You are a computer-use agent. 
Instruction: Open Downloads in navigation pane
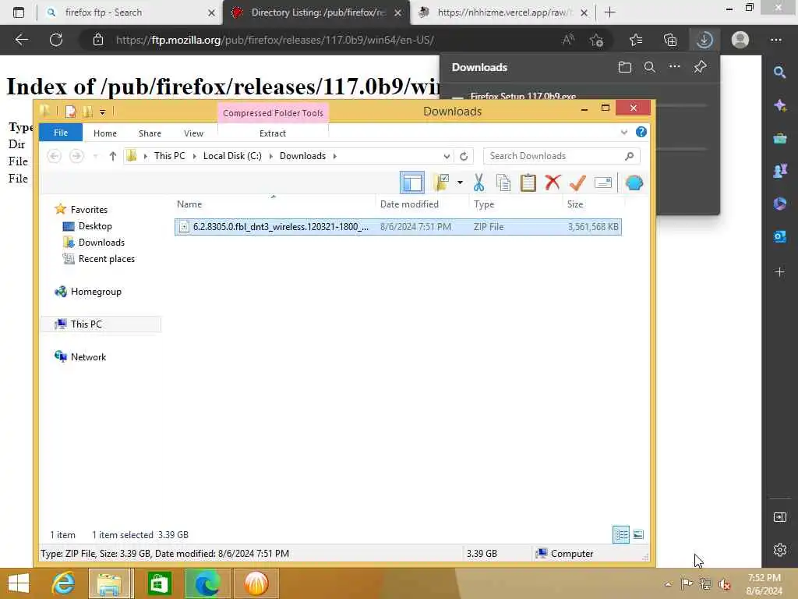[x=101, y=242]
